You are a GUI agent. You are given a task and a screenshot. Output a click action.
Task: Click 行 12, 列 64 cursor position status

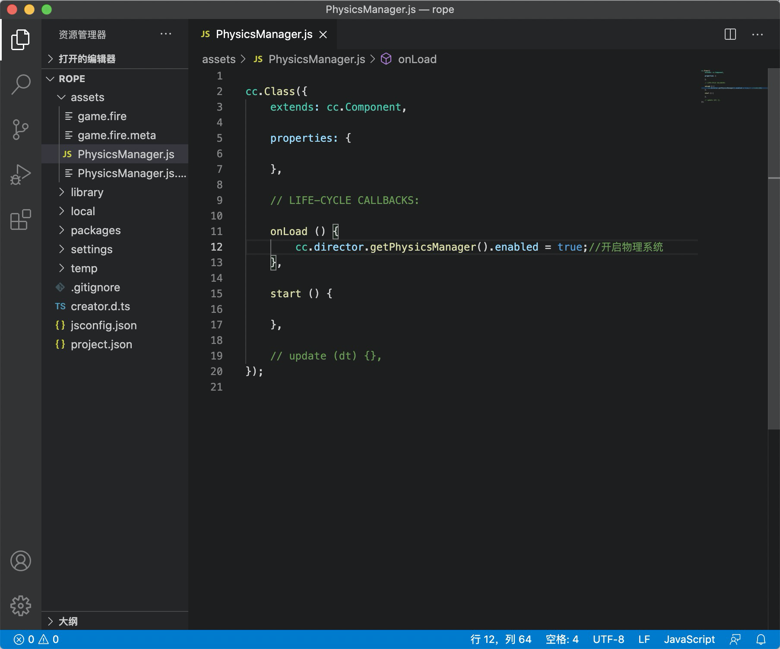tap(501, 639)
